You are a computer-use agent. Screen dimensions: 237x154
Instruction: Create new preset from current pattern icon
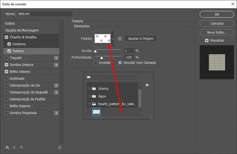[120, 39]
